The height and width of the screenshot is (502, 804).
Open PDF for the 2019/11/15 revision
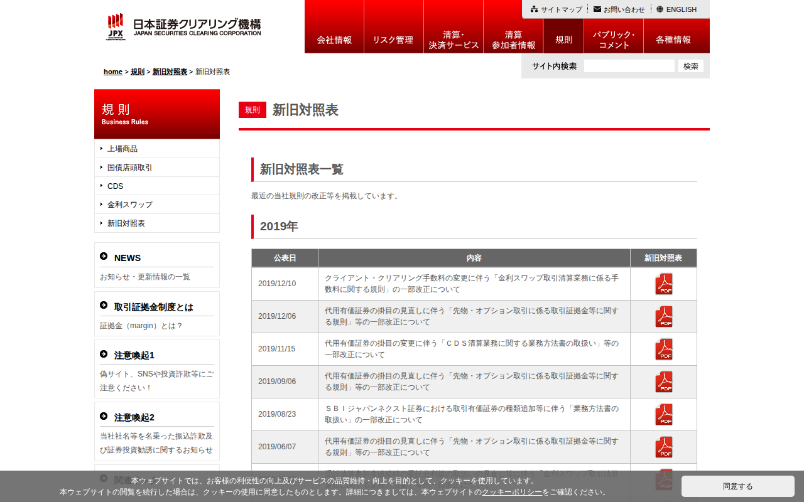[x=663, y=350]
